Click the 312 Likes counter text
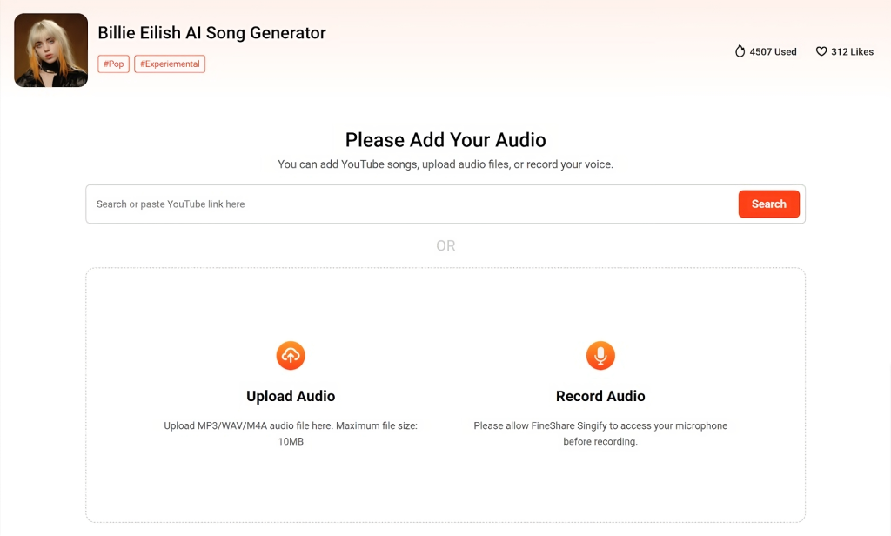This screenshot has height=536, width=891. point(853,51)
